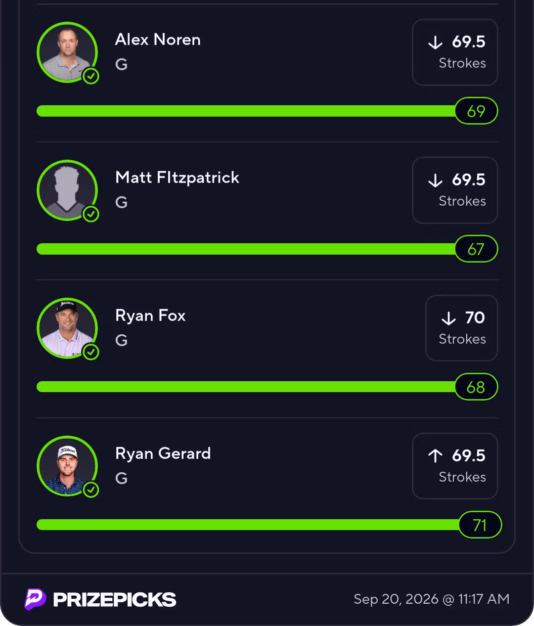This screenshot has width=534, height=626.
Task: Select Matt Fitzpatrick's 69.5 Strokes box
Action: coord(455,190)
